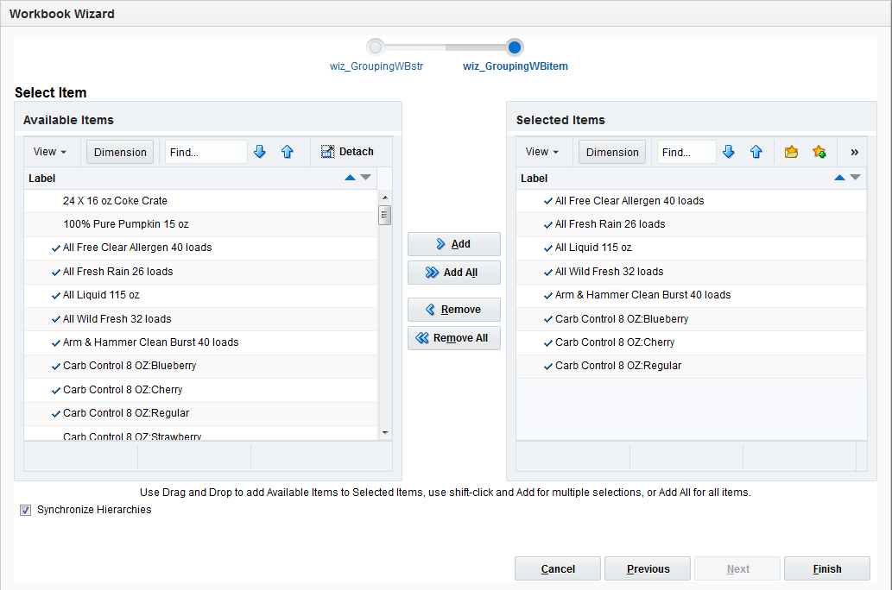Screen dimensions: 892x590
Task: Select 'All Fresh Rain 26 loads' in Selected Items
Action: click(x=691, y=224)
